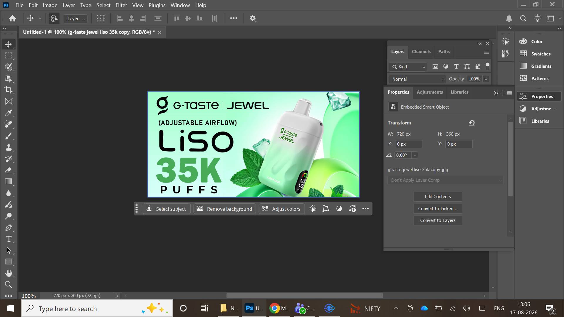The width and height of the screenshot is (564, 317).
Task: Open the Normal blend mode dropdown
Action: (417, 79)
